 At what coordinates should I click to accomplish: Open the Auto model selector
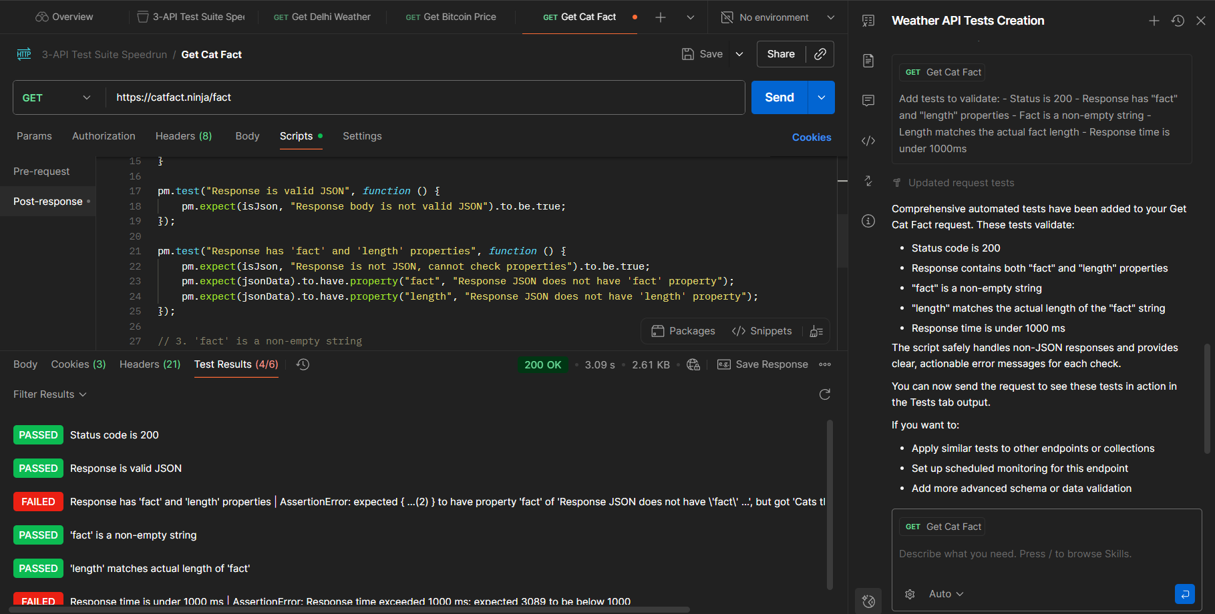(946, 594)
